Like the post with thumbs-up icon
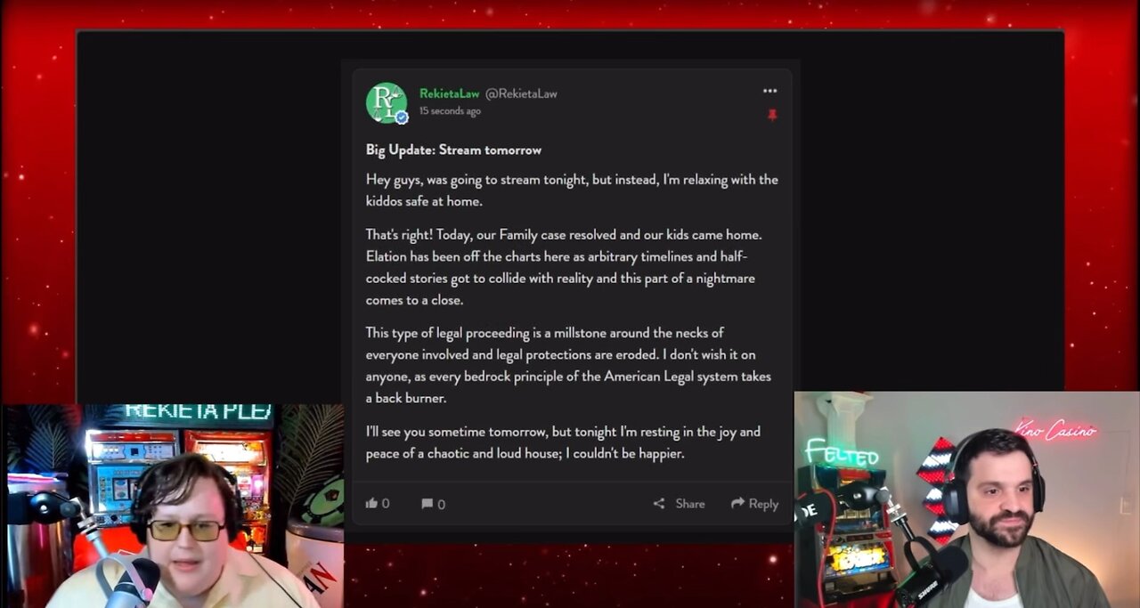This screenshot has width=1140, height=608. click(x=371, y=503)
